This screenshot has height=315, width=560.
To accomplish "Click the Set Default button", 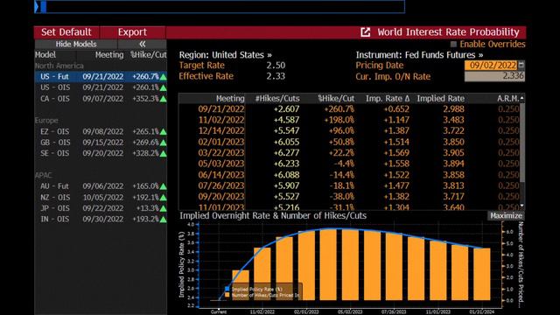I will tap(66, 32).
